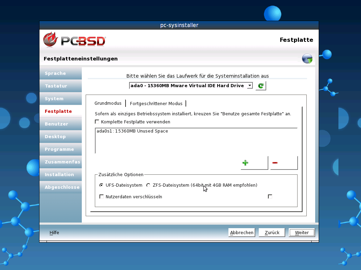Enable 'Komplette Festplatte verwenden'
The image size is (361, 270).
[x=97, y=122]
